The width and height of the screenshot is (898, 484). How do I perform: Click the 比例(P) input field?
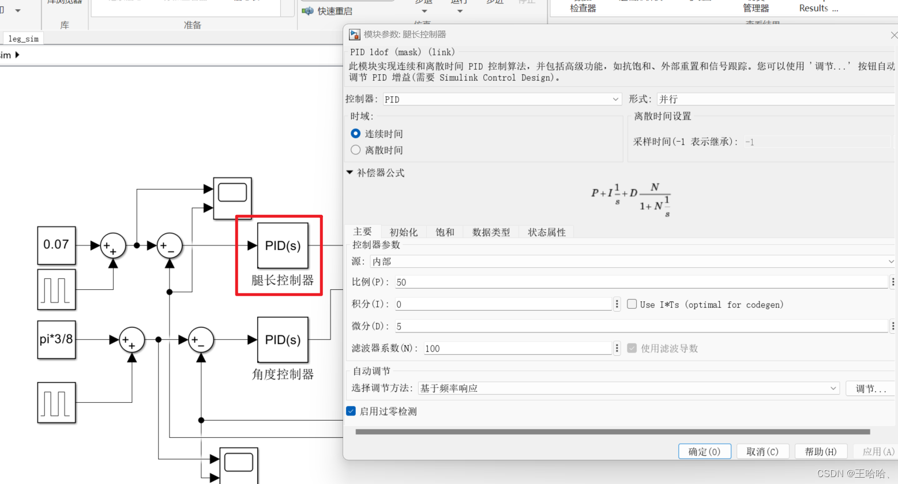coord(641,282)
